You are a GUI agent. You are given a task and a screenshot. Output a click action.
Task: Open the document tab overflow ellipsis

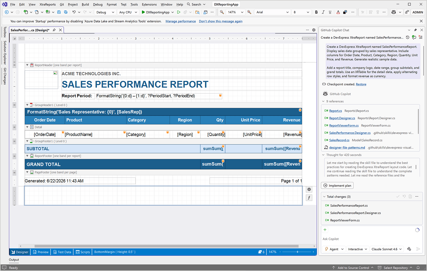click(x=307, y=30)
